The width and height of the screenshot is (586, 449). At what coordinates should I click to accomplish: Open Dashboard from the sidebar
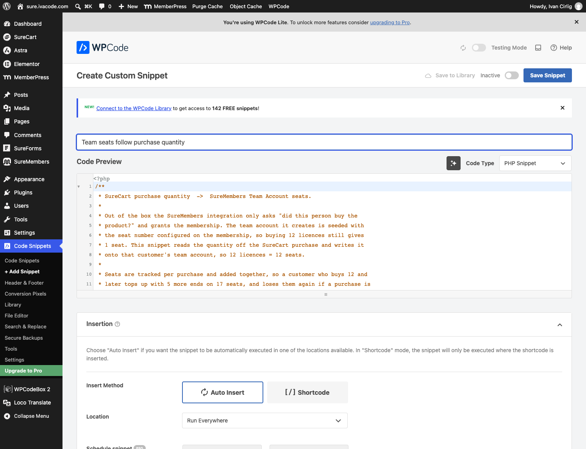(x=31, y=24)
